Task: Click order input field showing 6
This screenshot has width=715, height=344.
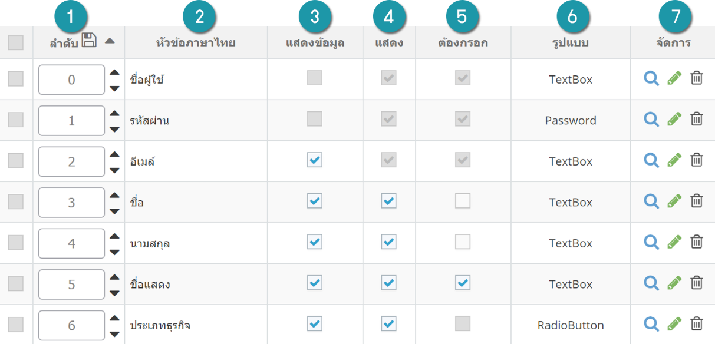Action: click(x=72, y=325)
